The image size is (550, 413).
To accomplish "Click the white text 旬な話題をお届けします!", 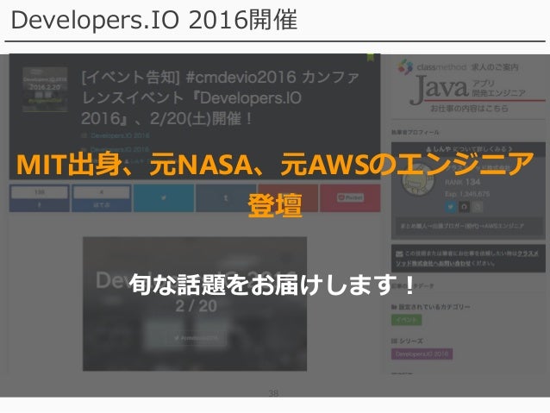I will (272, 285).
